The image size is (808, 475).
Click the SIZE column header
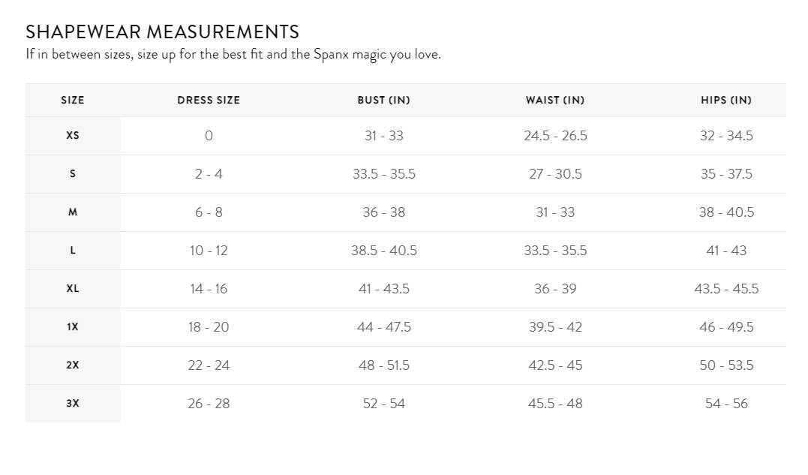73,100
